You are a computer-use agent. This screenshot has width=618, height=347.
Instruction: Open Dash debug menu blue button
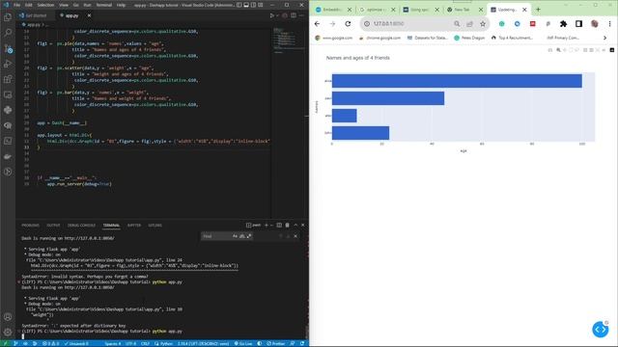click(601, 330)
